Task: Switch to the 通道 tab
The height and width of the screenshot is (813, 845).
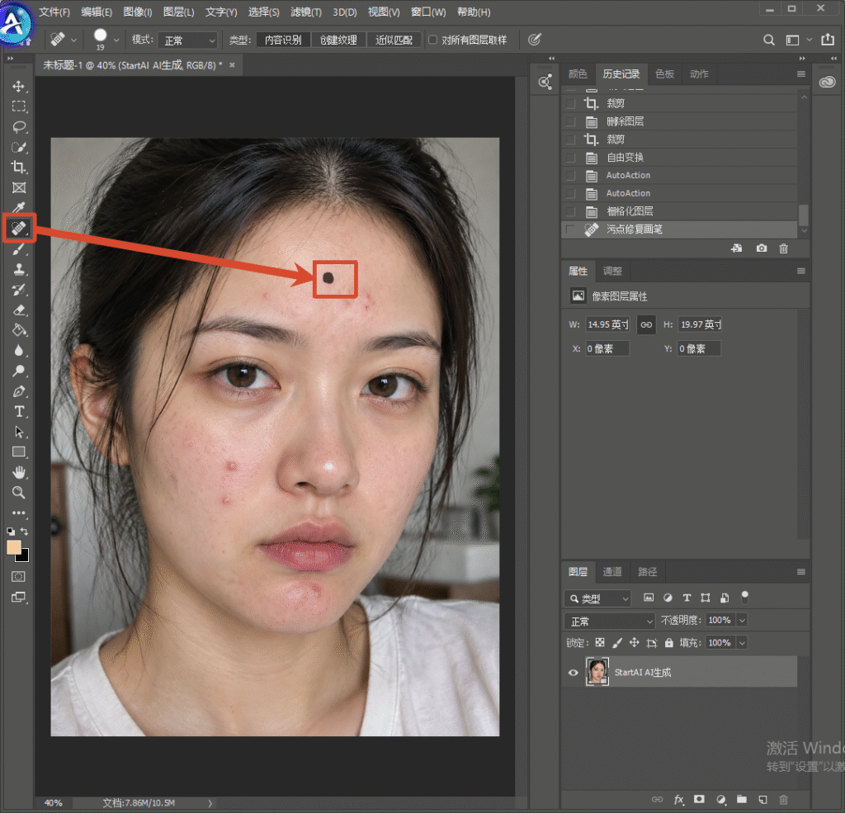Action: point(612,572)
